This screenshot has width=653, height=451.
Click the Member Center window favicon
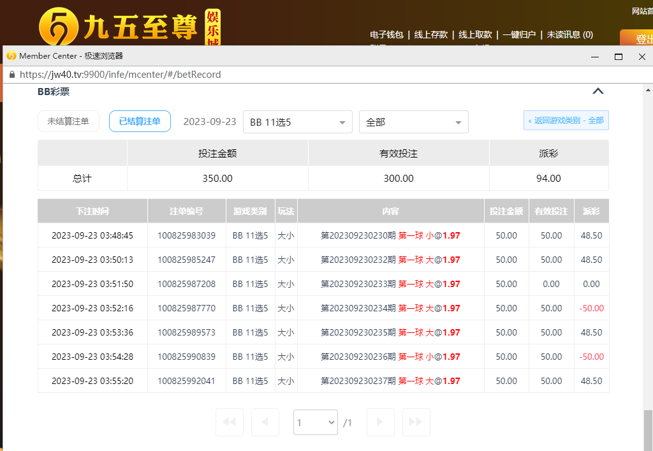tap(11, 56)
